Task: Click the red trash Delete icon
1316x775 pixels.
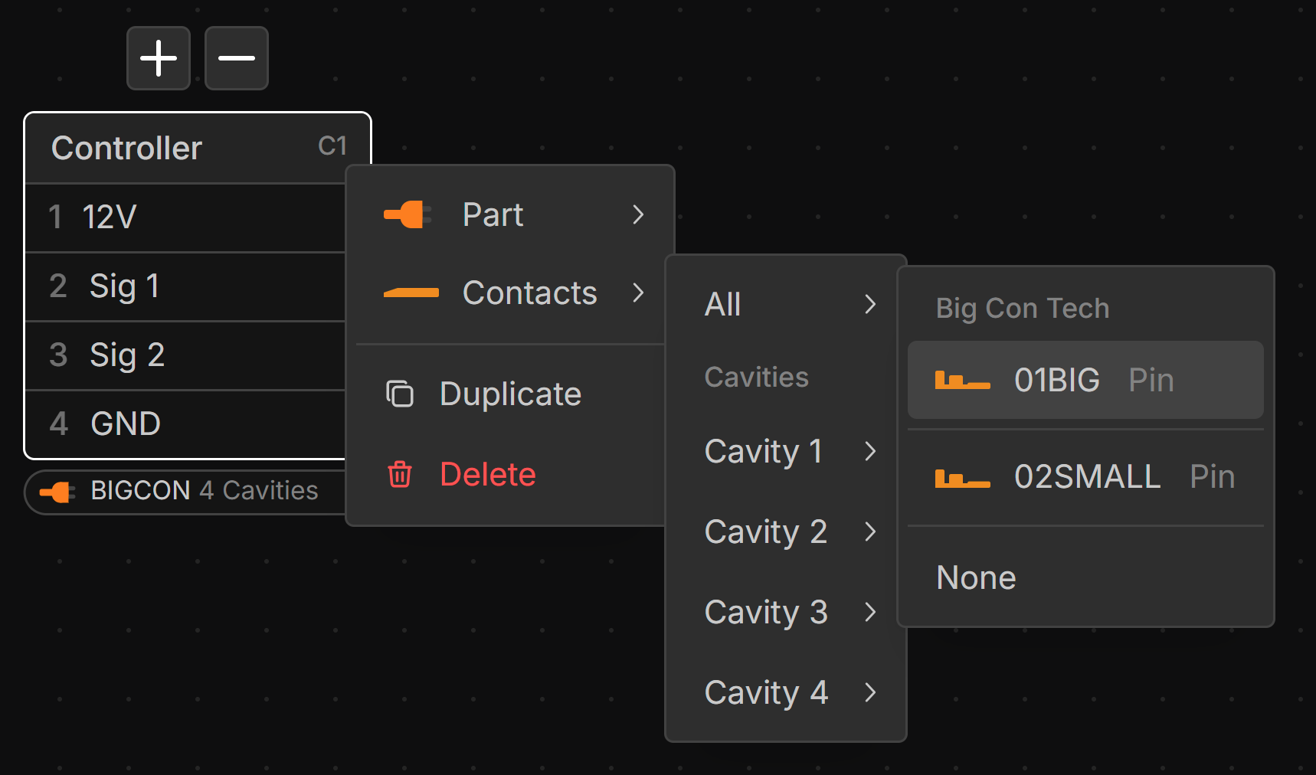Action: [x=400, y=474]
